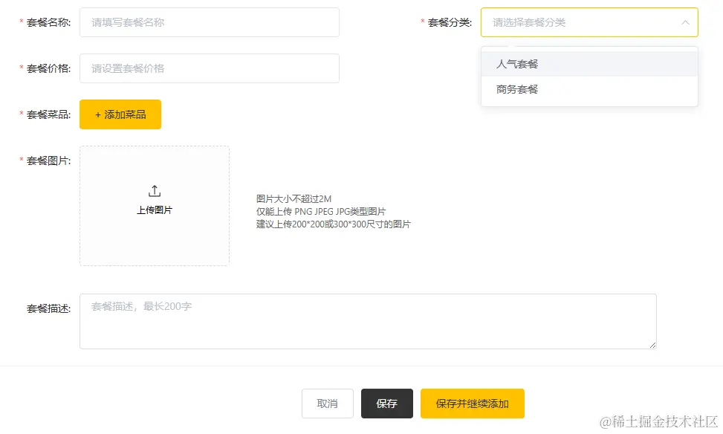Image resolution: width=723 pixels, height=434 pixels.
Task: Focus the 套餐描述 text area
Action: point(368,322)
